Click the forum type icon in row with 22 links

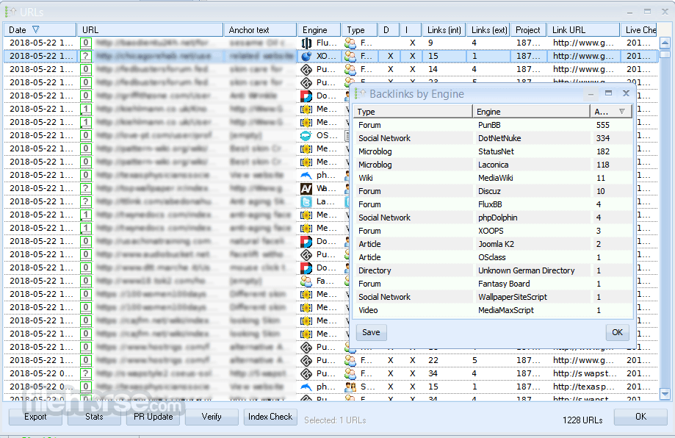pyautogui.click(x=350, y=360)
